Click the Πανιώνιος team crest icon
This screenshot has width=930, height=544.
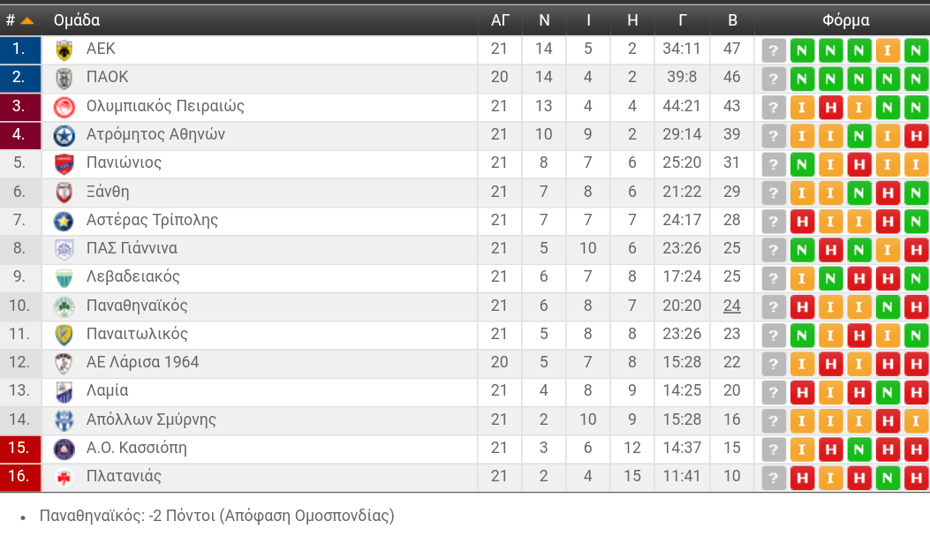point(64,163)
